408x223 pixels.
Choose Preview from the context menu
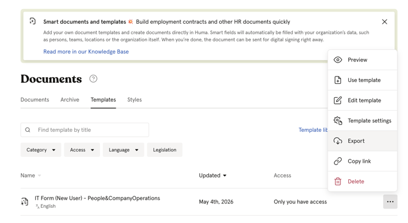(x=362, y=60)
